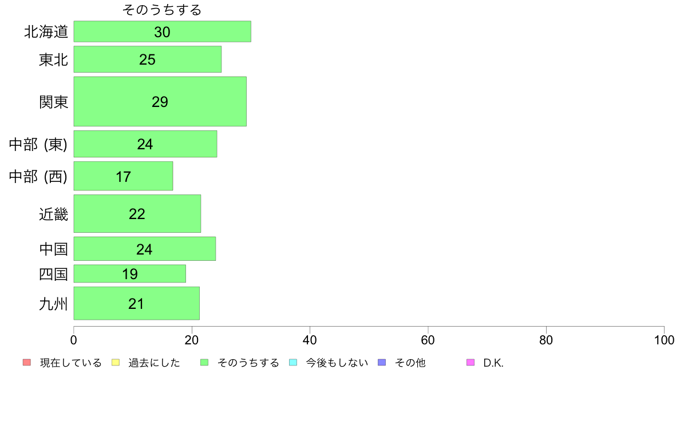Click the 100 label on the axis
Viewport: 680px width, 421px height.
(664, 340)
